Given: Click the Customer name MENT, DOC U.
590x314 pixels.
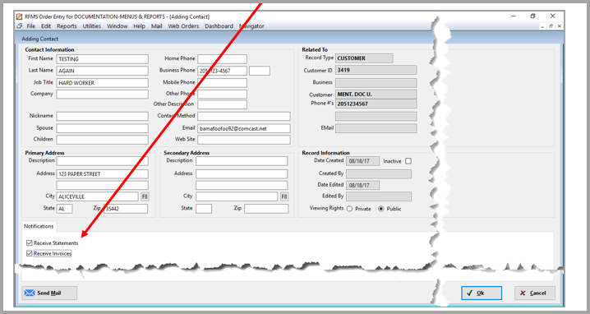Looking at the screenshot, I should [376, 95].
